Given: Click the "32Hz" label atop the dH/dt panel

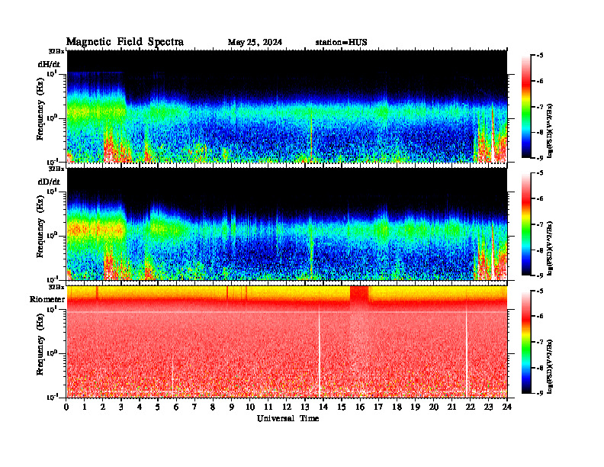Looking at the screenshot, I should [x=56, y=51].
